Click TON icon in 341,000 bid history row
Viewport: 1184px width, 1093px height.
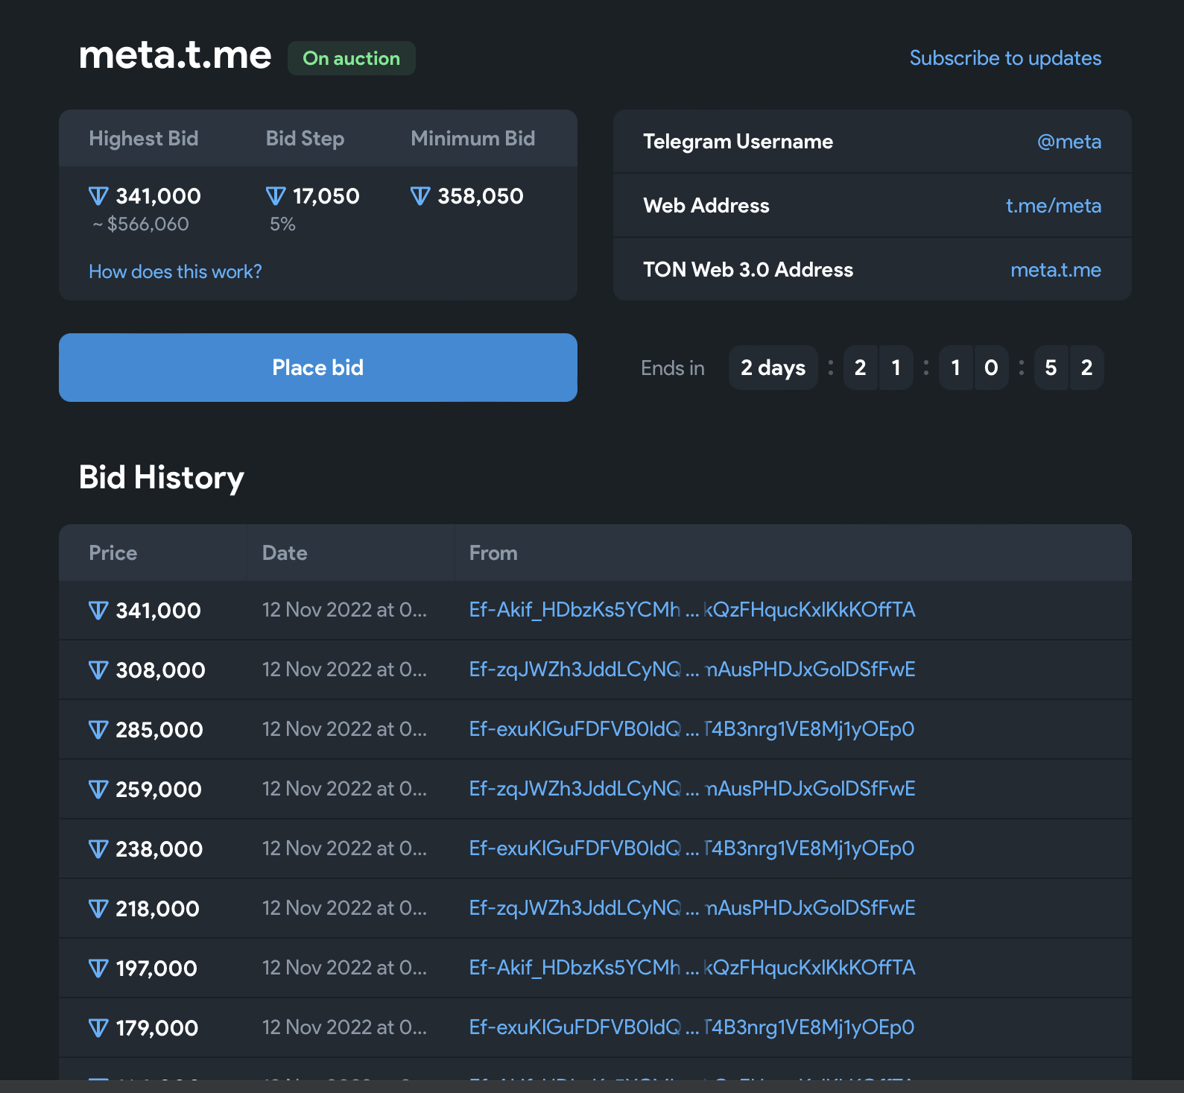pos(98,611)
